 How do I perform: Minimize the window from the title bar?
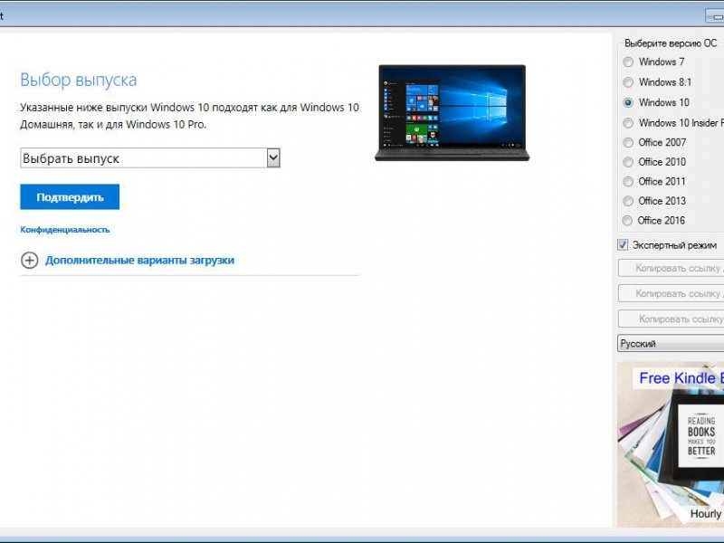[715, 16]
